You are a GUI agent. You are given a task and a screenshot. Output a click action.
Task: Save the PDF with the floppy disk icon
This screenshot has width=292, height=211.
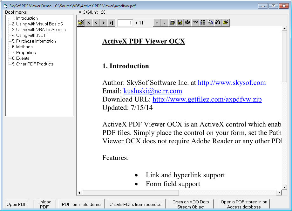[x=180, y=23]
